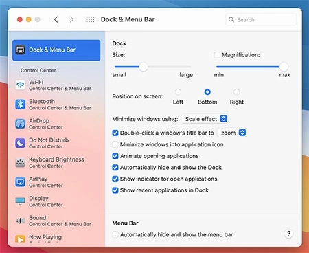
Task: Click the Dock & Menu Bar sidebar icon
Action: [20, 49]
